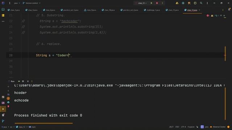The image size is (232, 130).
Task: Open AI Assistant atom-shaped icon
Action: (x=195, y=3)
